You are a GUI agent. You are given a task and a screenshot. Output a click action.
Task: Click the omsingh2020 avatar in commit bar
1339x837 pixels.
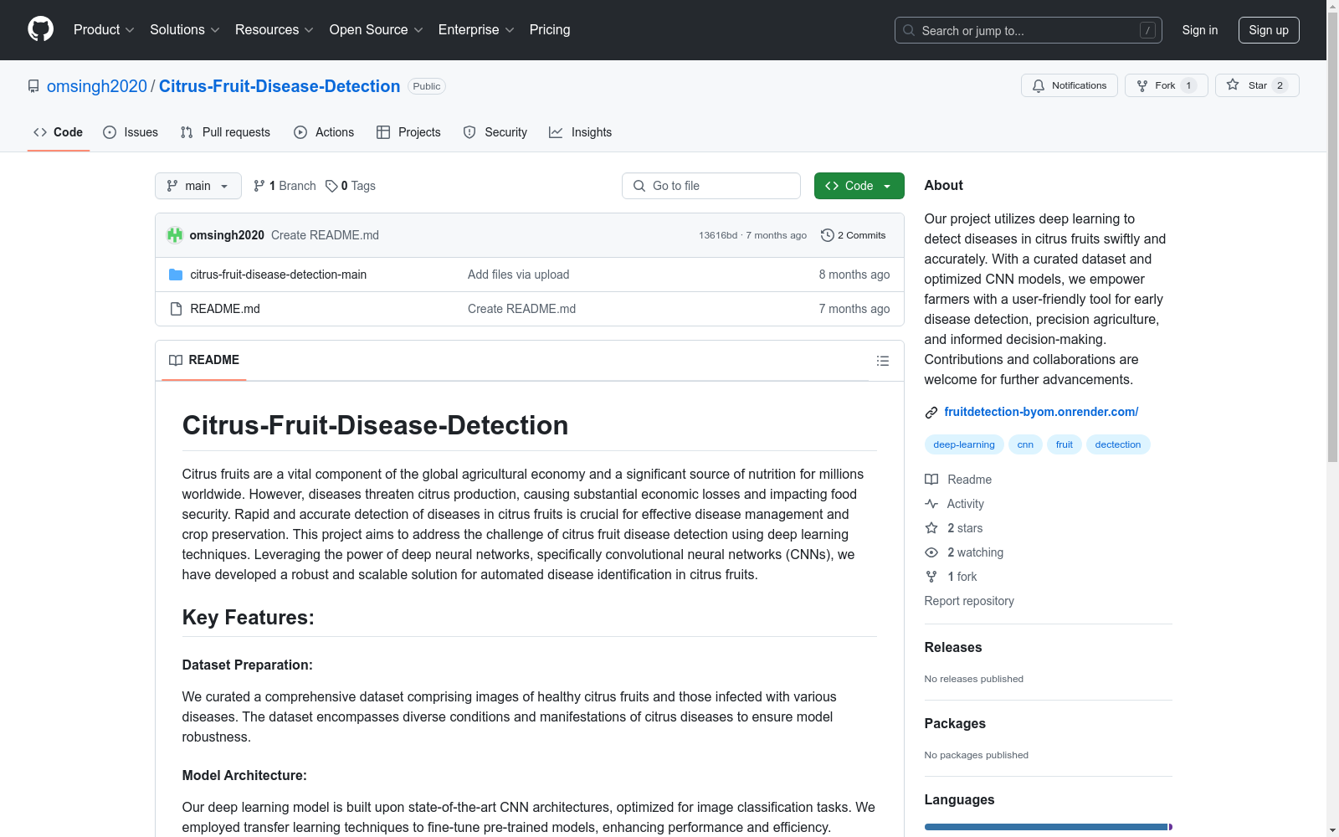(175, 235)
